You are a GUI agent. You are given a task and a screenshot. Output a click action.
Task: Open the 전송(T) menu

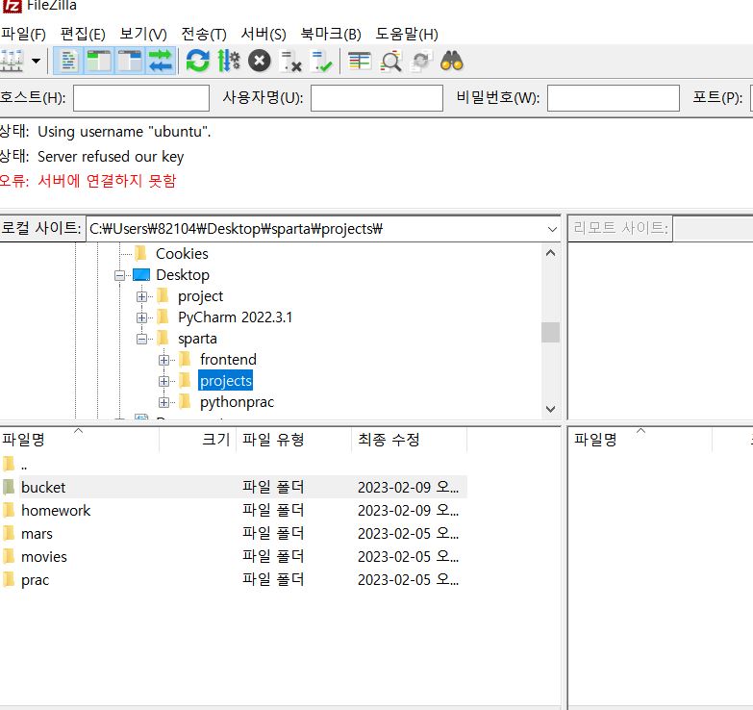(204, 34)
